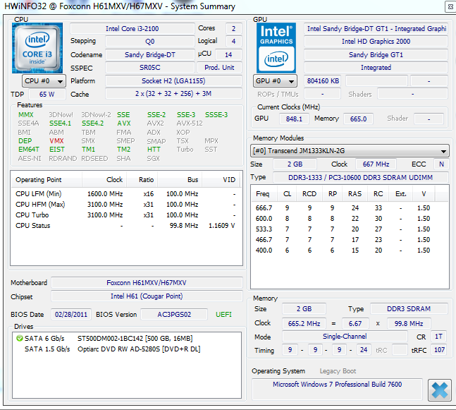Click the CR value 1T
Screen dimensions: 456x410
coord(438,337)
